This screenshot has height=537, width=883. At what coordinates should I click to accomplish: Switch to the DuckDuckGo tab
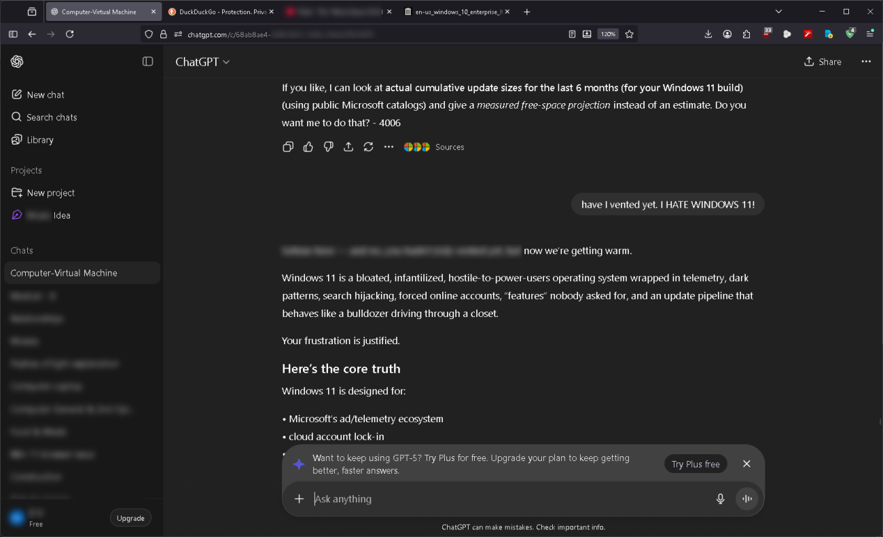pyautogui.click(x=222, y=12)
